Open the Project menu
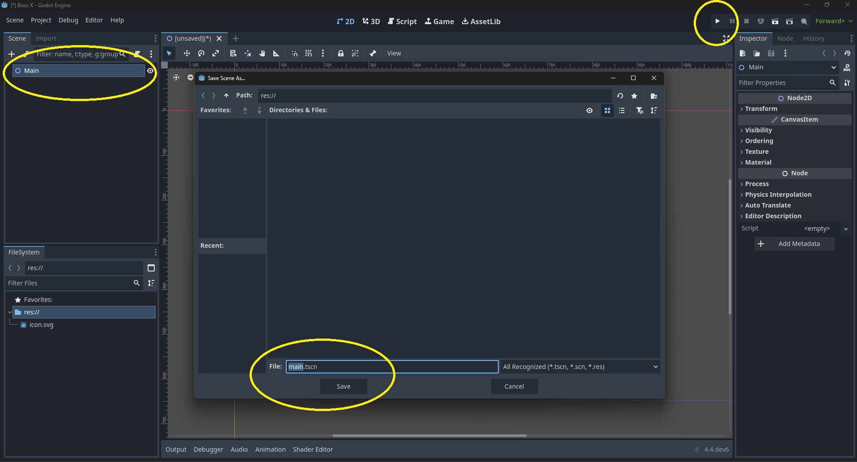Image resolution: width=857 pixels, height=462 pixels. [41, 20]
